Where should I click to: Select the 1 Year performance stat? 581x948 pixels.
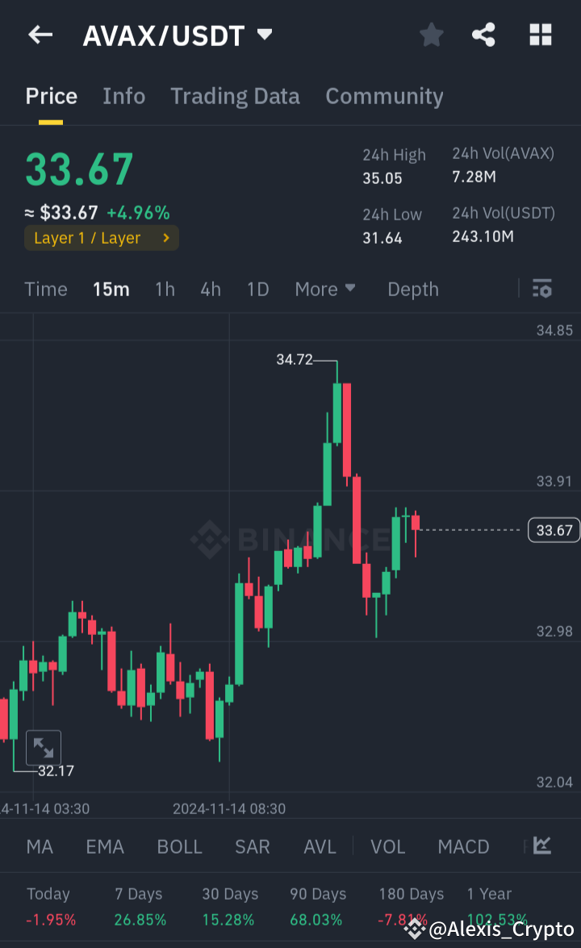point(489,903)
